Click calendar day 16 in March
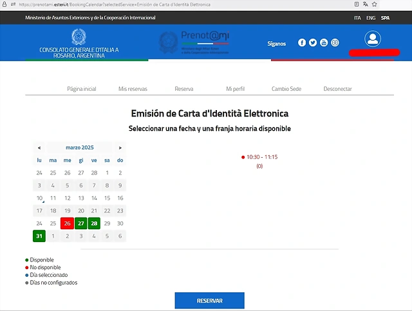Viewport: 412px width, 311px height. point(120,198)
